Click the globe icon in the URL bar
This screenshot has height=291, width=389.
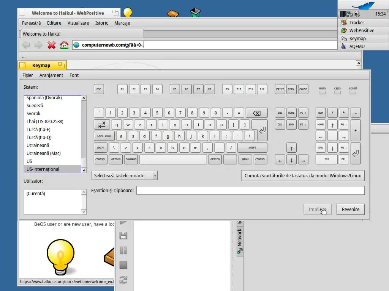(76, 45)
